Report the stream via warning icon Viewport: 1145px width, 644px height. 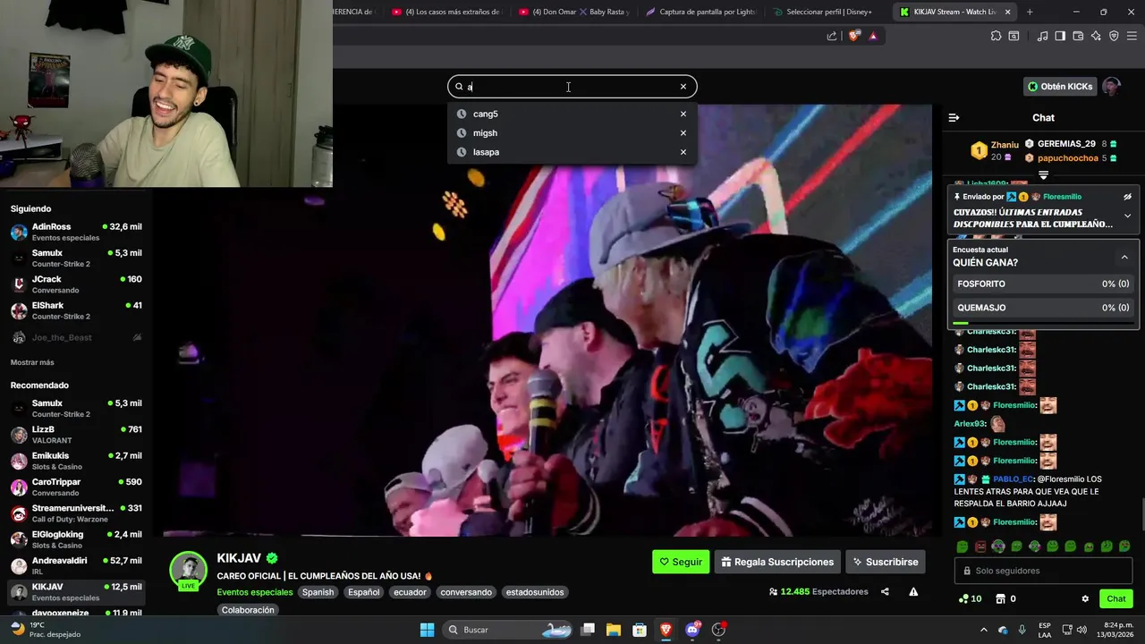(913, 592)
